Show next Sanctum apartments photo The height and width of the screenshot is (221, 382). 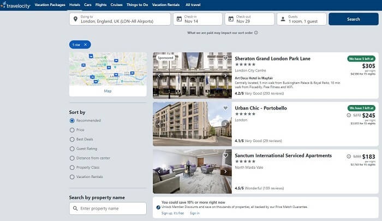pyautogui.click(x=225, y=171)
